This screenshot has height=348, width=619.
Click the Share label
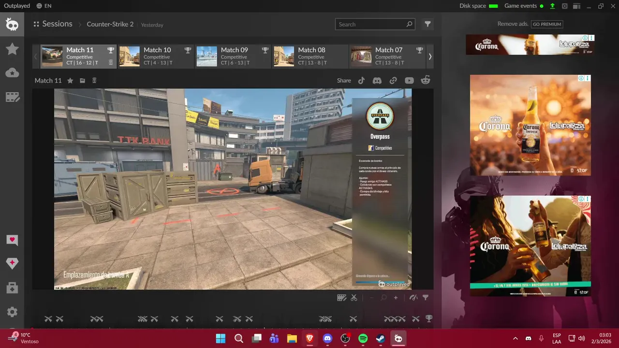pos(344,81)
